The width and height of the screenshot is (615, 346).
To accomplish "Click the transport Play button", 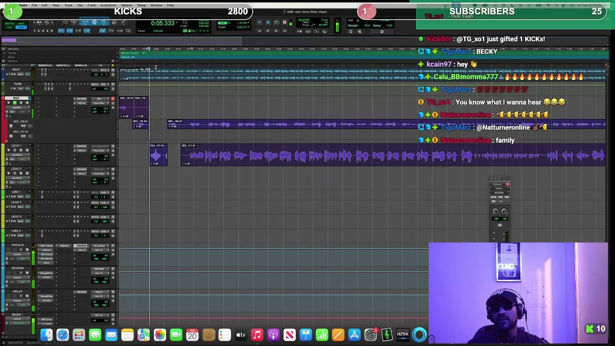I will (276, 22).
